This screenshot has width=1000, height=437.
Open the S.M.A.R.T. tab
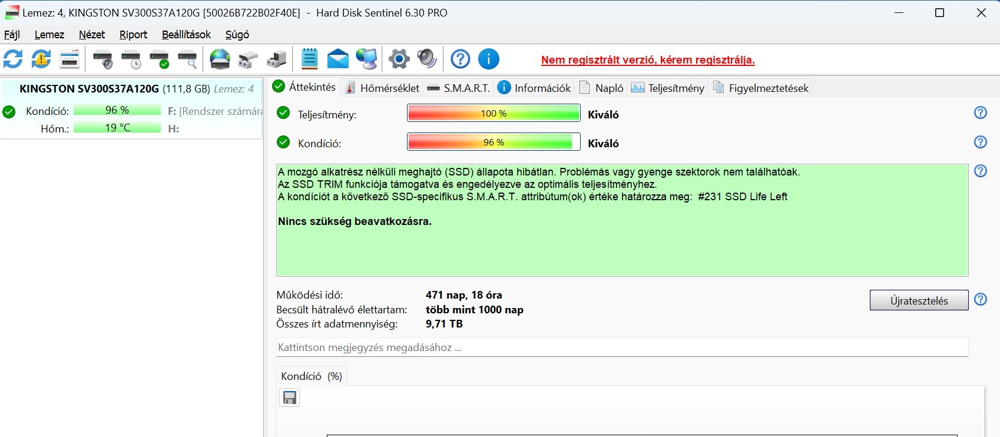point(458,88)
